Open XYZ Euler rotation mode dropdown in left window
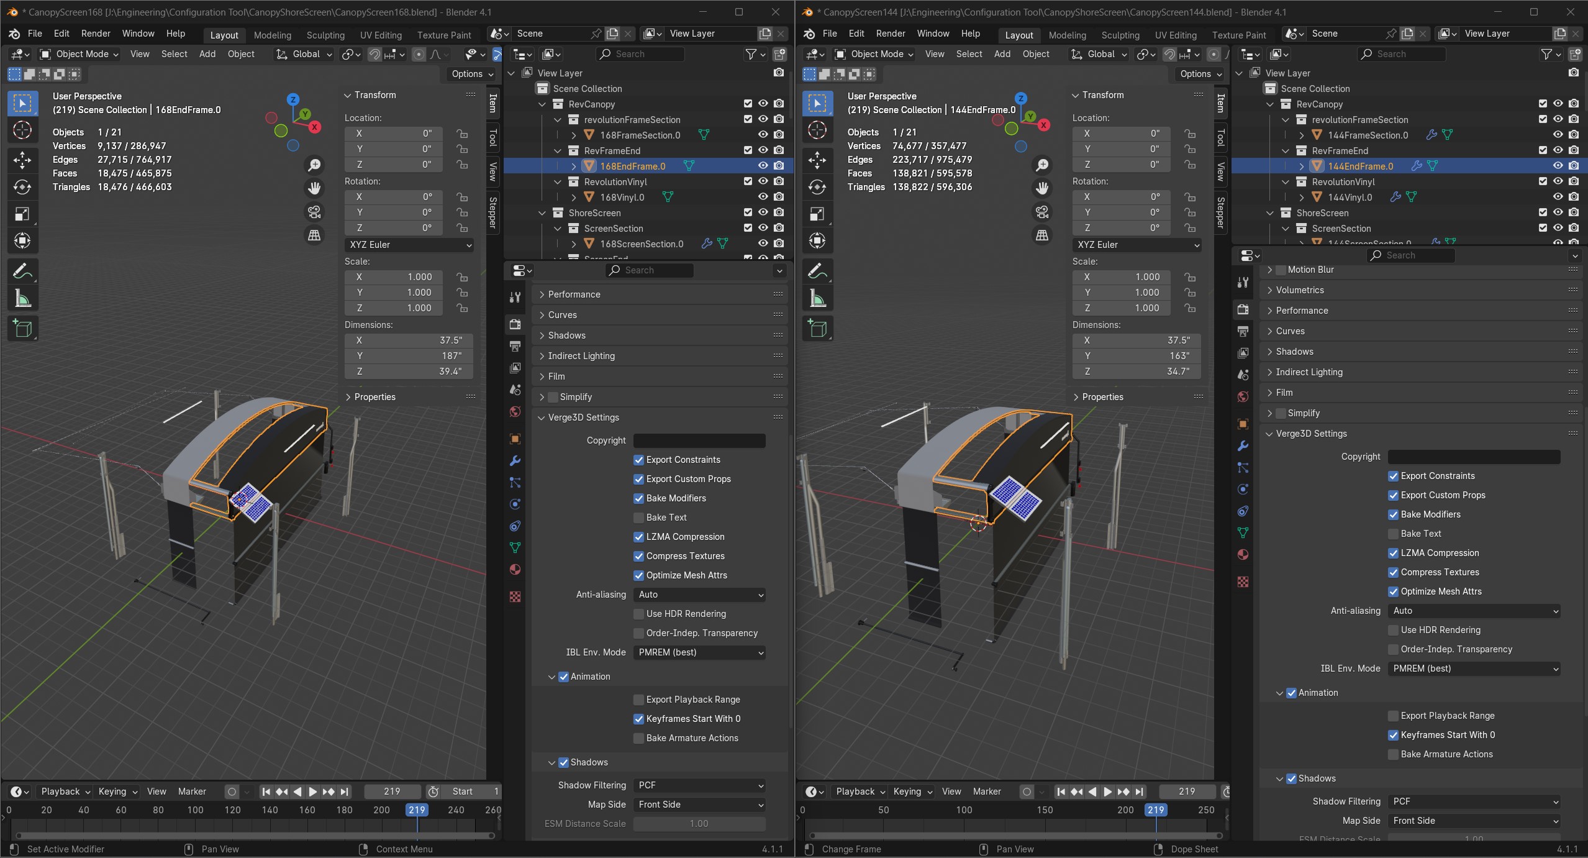The width and height of the screenshot is (1588, 858). [x=409, y=245]
